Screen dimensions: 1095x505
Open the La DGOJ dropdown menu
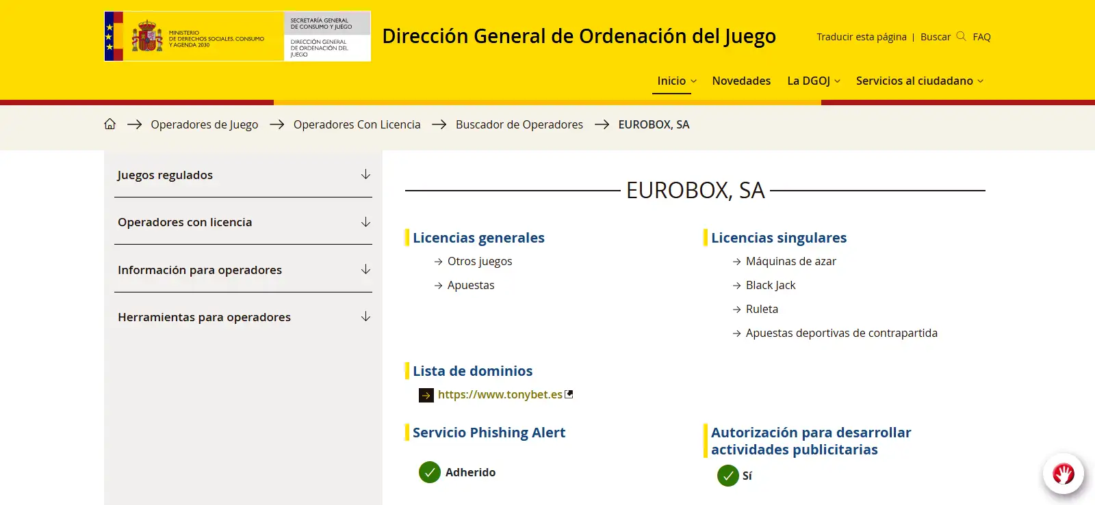point(814,81)
